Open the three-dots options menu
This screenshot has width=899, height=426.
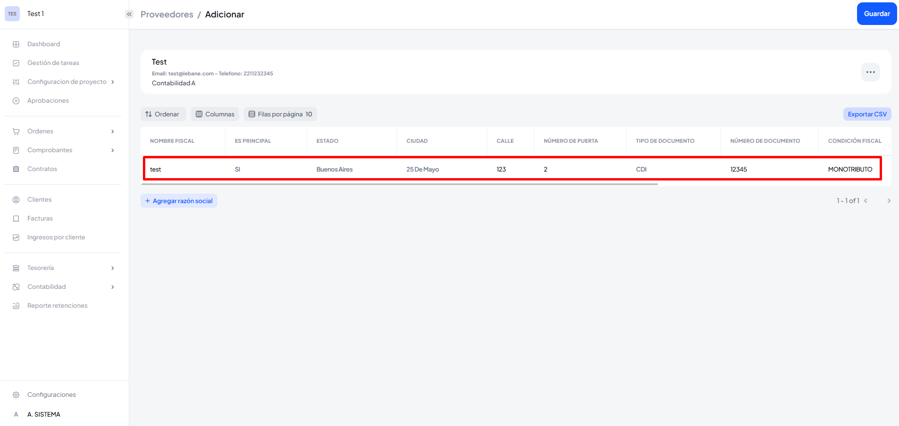[x=870, y=72]
